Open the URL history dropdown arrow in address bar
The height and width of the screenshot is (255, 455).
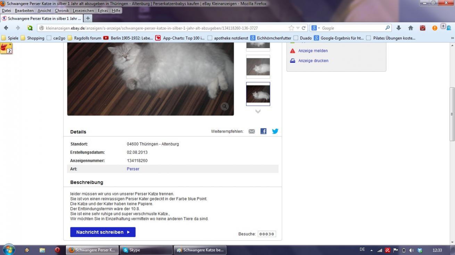(298, 28)
